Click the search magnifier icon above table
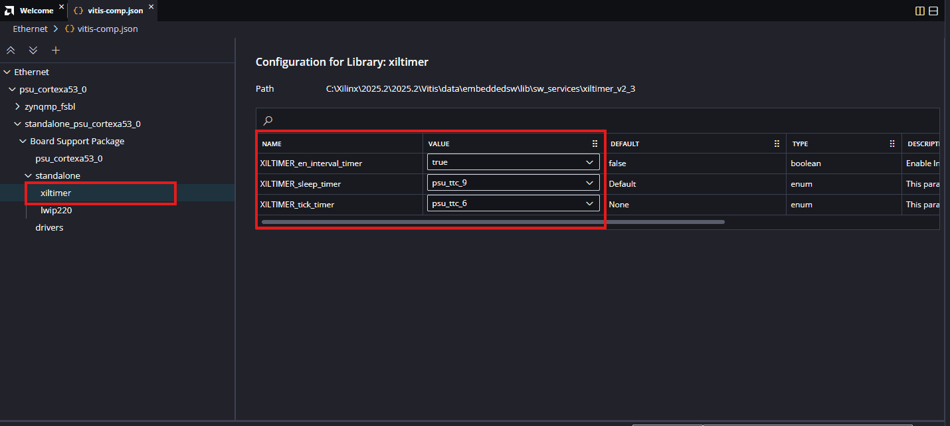The width and height of the screenshot is (950, 426). [x=268, y=120]
